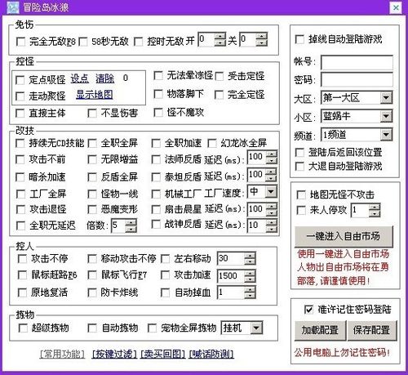This screenshot has height=375, width=408.
Task: Check 定点吸怪 option
Action: [20, 80]
